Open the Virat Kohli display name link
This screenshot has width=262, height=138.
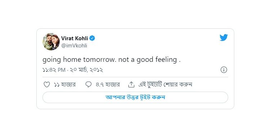[74, 38]
